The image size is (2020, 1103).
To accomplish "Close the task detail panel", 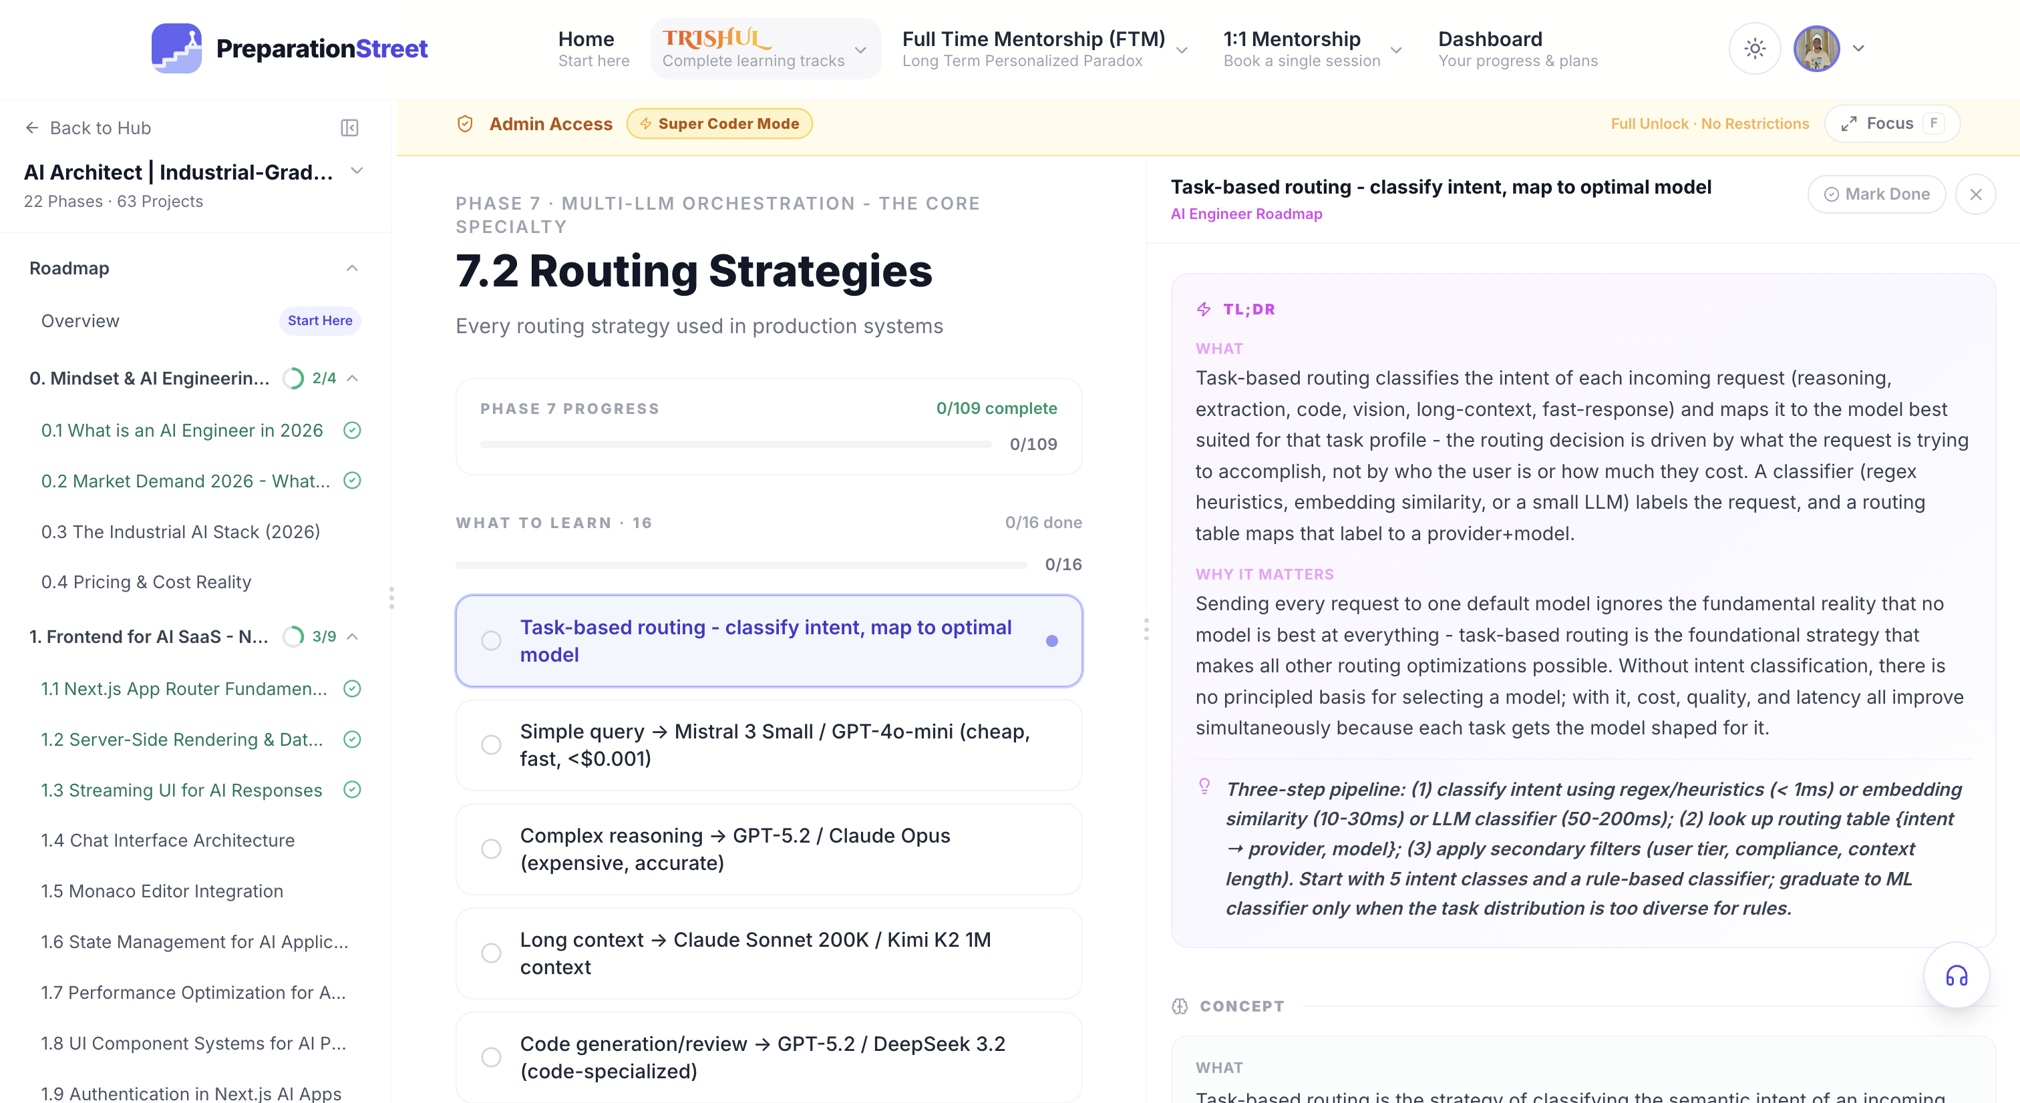I will point(1975,194).
